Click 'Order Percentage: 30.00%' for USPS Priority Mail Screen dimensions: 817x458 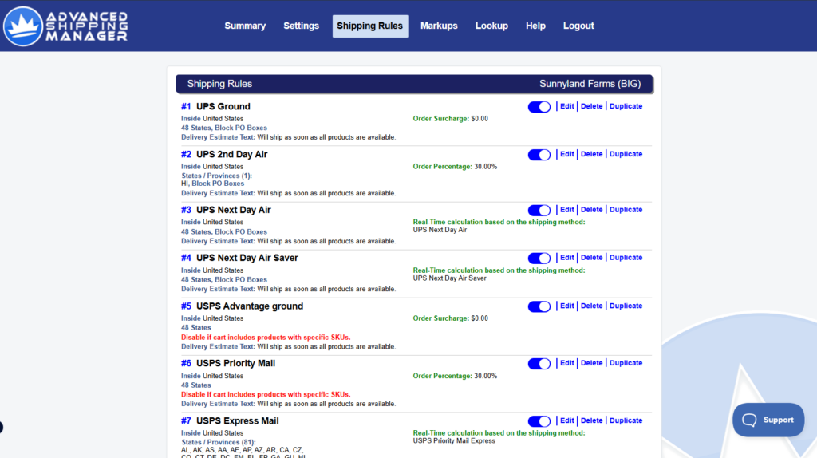[455, 376]
